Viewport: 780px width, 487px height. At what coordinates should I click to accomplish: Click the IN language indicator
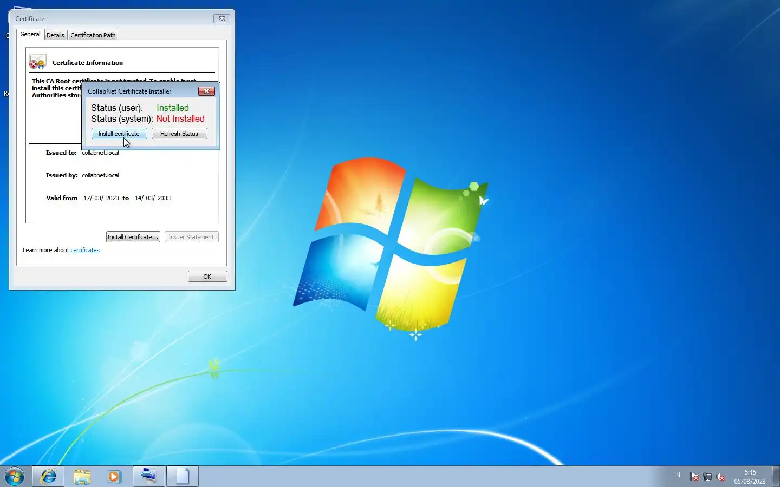pyautogui.click(x=677, y=475)
